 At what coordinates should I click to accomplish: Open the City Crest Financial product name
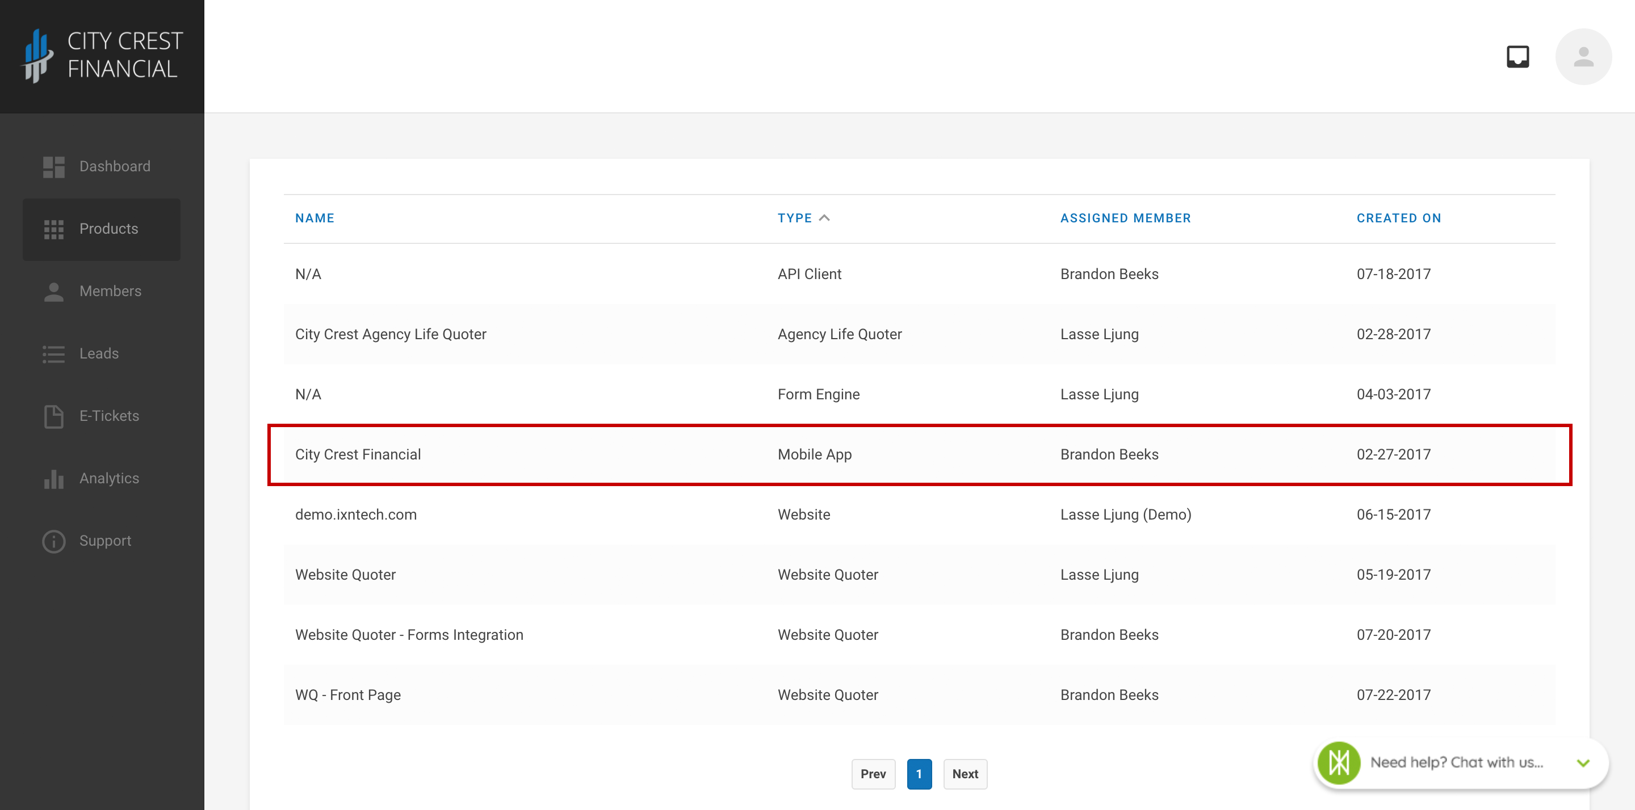pyautogui.click(x=357, y=454)
